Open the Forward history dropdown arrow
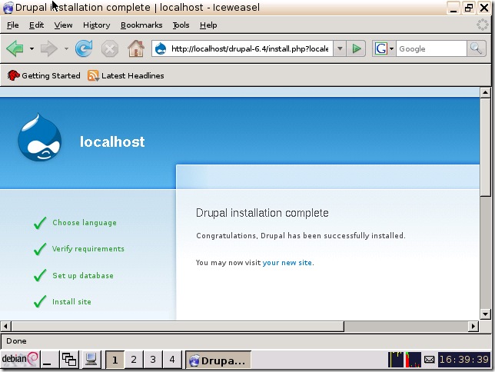Image resolution: width=495 pixels, height=372 pixels. coord(66,49)
